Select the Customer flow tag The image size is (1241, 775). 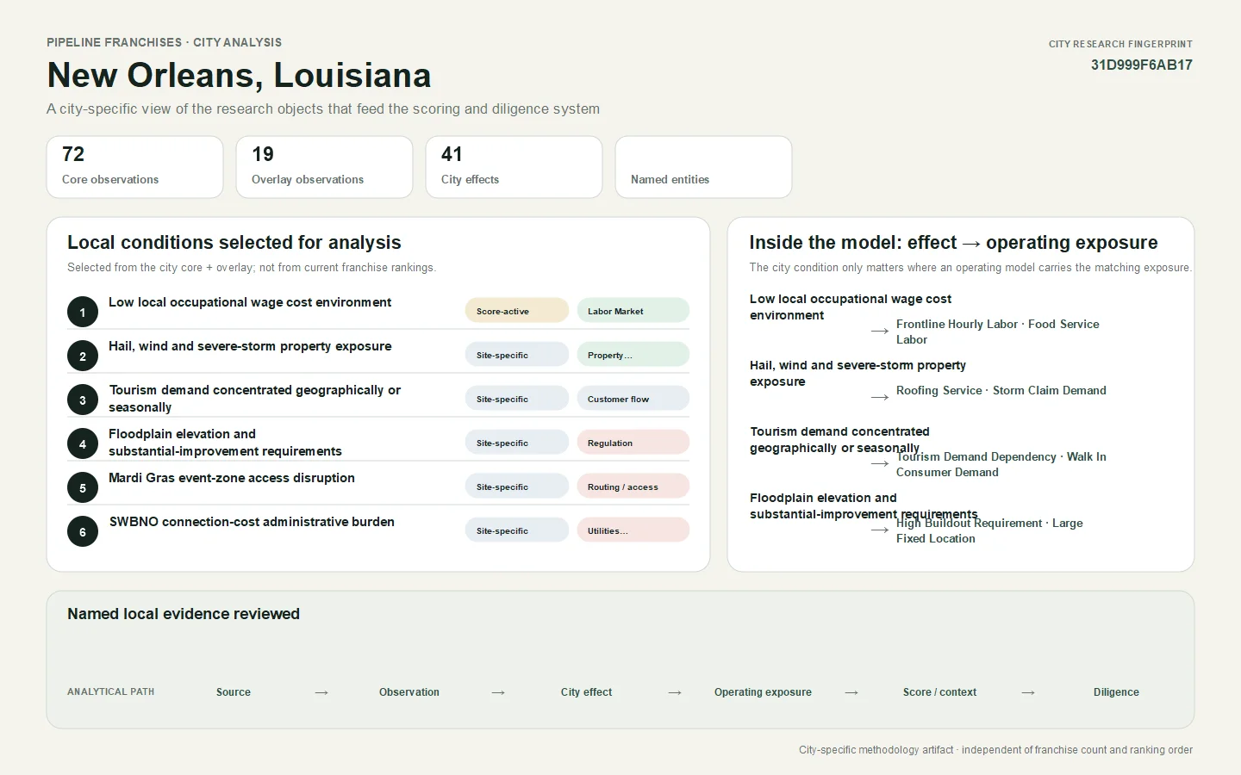(x=633, y=399)
